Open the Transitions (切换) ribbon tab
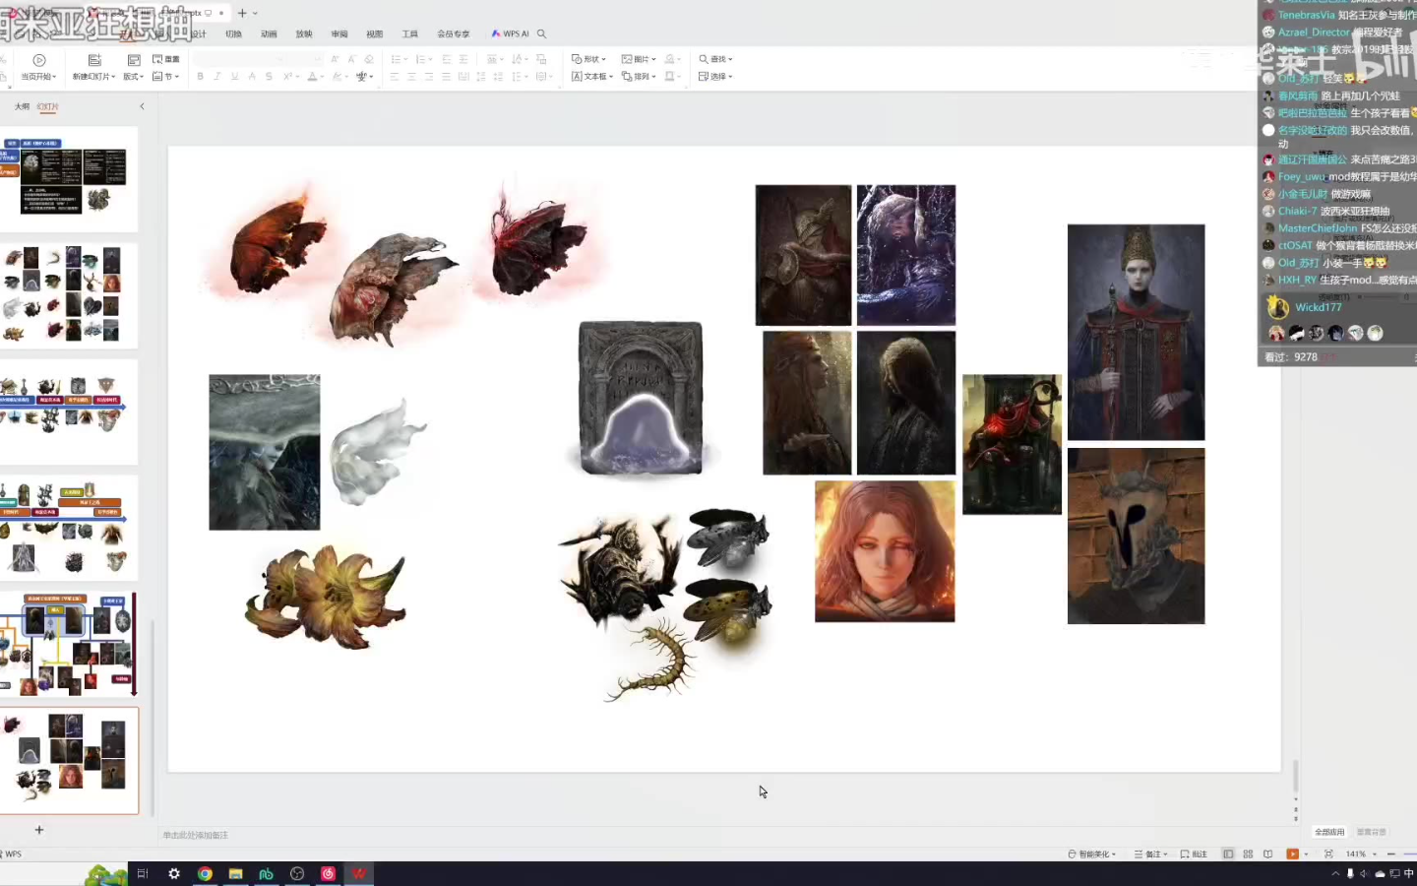This screenshot has width=1417, height=886. [x=233, y=34]
